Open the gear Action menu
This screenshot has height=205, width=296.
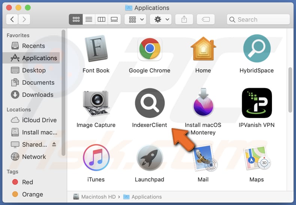pyautogui.click(x=161, y=19)
